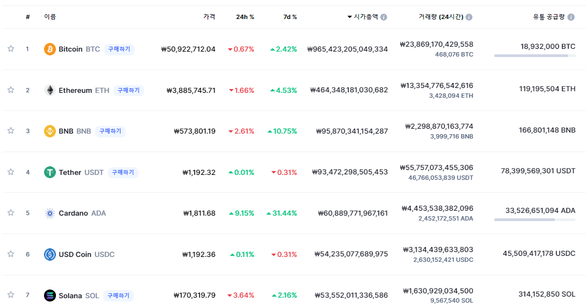This screenshot has height=308, width=586.
Task: Show info tooltip for 유통 공급량 column
Action: [x=571, y=17]
